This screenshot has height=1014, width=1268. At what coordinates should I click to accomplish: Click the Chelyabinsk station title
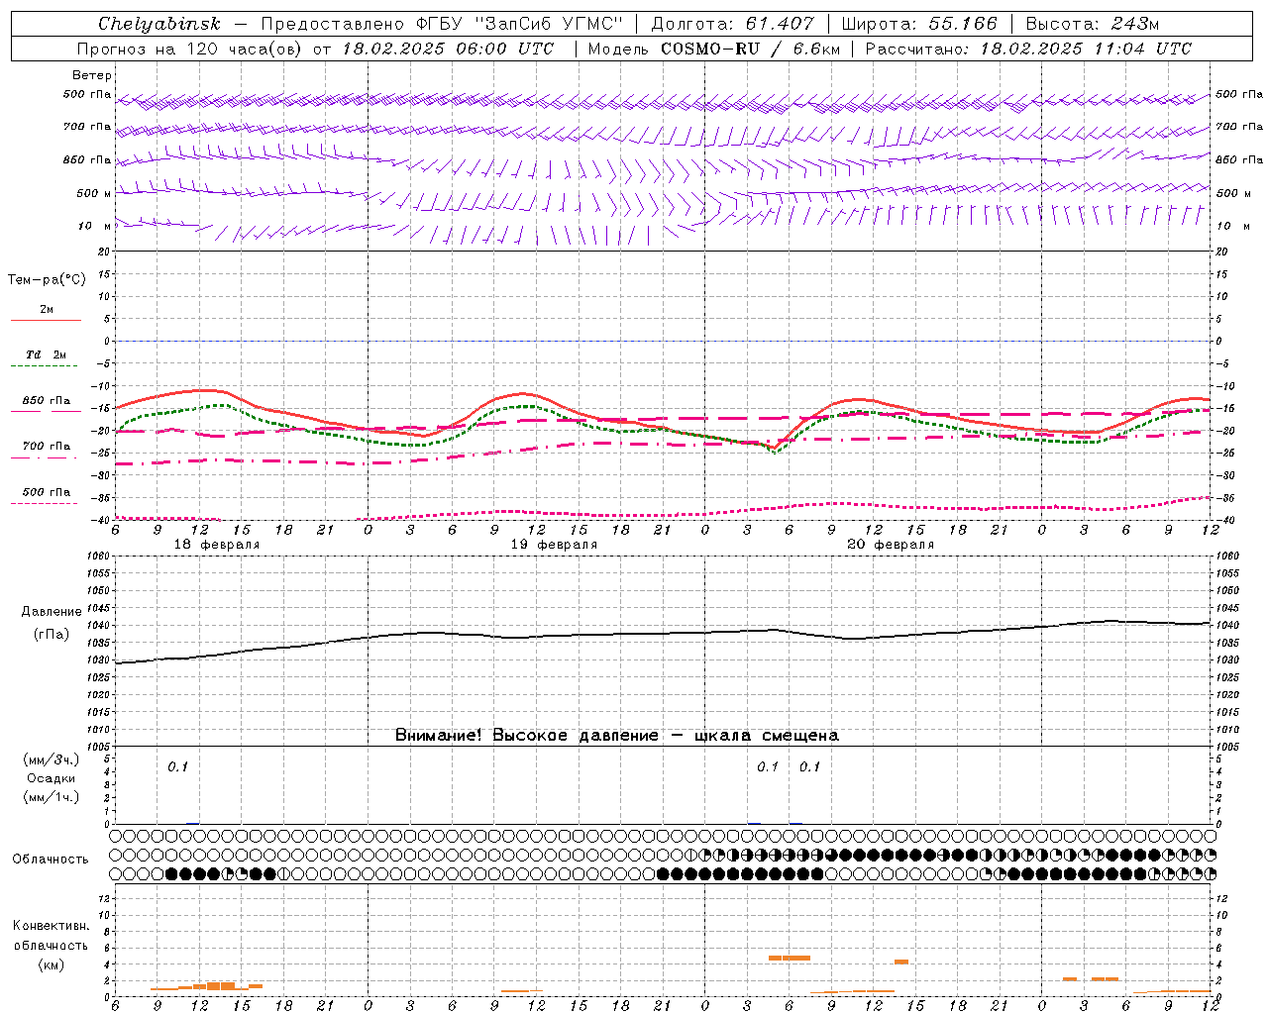pyautogui.click(x=158, y=24)
